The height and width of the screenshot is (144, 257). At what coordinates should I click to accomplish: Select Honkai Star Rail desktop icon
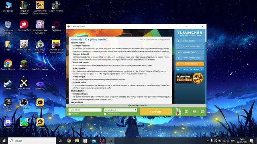(x=24, y=45)
